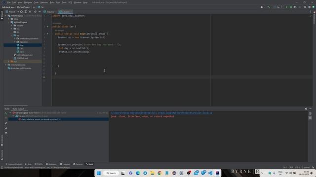Open the Car.java file path link in output

161,113
